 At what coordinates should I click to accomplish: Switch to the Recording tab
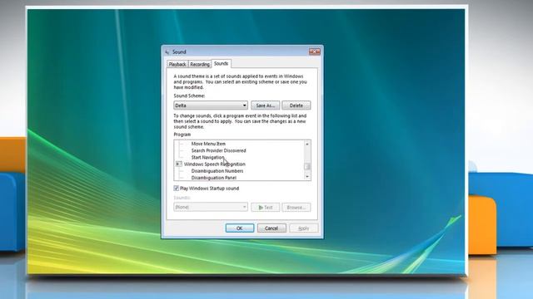coord(200,64)
